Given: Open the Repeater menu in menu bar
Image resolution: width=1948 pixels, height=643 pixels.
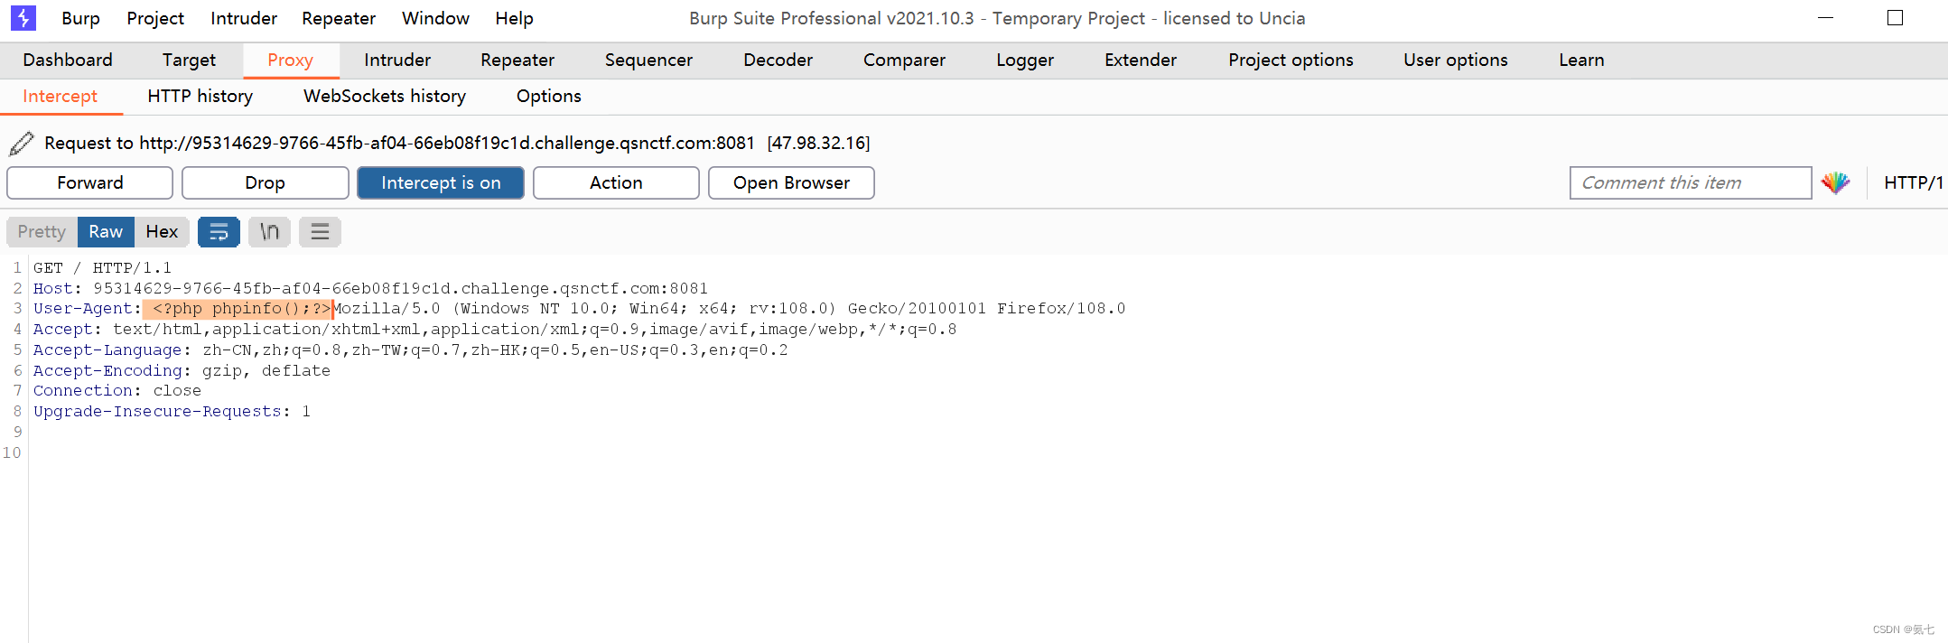Looking at the screenshot, I should 339,18.
